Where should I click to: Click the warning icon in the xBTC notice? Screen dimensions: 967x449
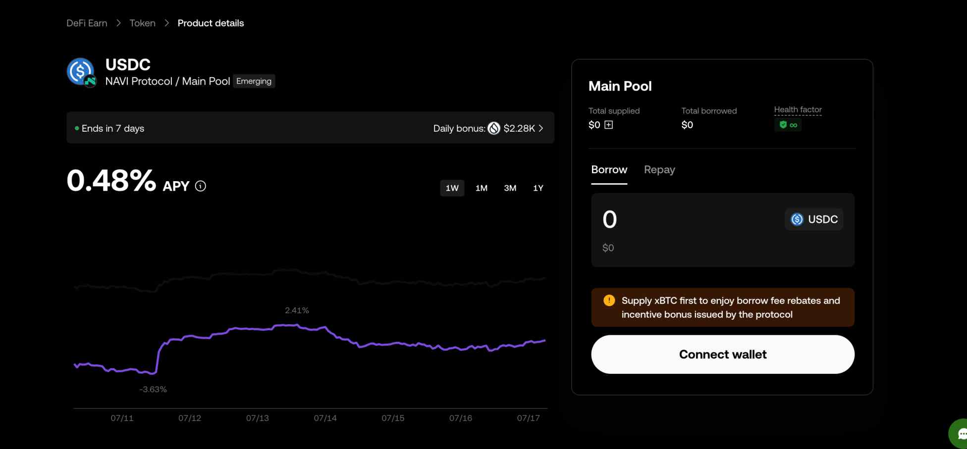608,300
